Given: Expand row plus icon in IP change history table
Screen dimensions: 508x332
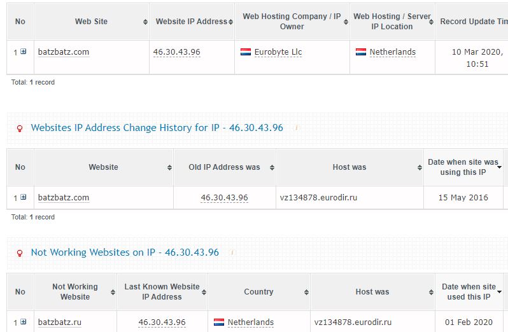Looking at the screenshot, I should tap(24, 197).
